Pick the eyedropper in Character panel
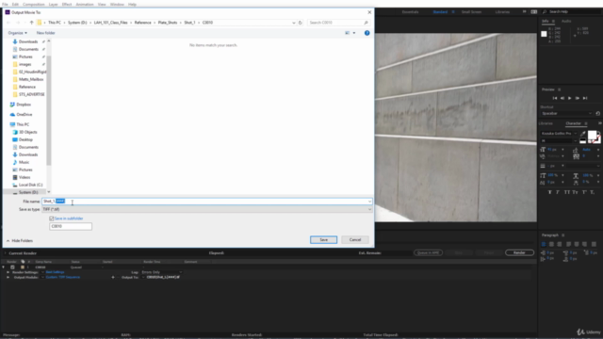The height and width of the screenshot is (339, 603). (583, 134)
